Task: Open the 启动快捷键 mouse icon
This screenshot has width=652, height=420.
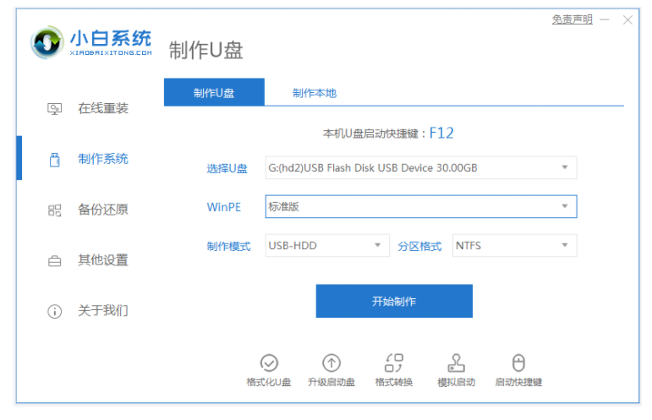Action: point(518,363)
